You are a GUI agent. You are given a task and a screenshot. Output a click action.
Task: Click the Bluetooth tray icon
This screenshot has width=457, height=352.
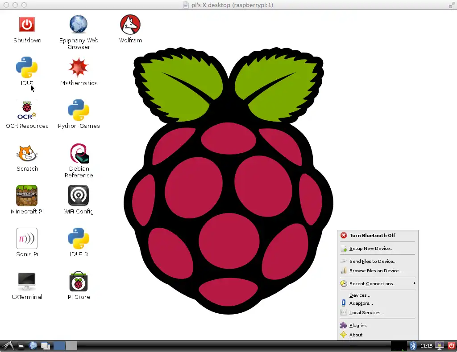(413, 346)
